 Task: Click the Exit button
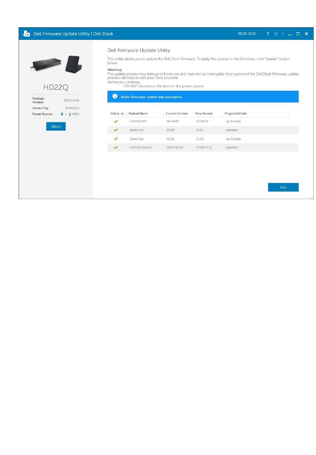(283, 187)
